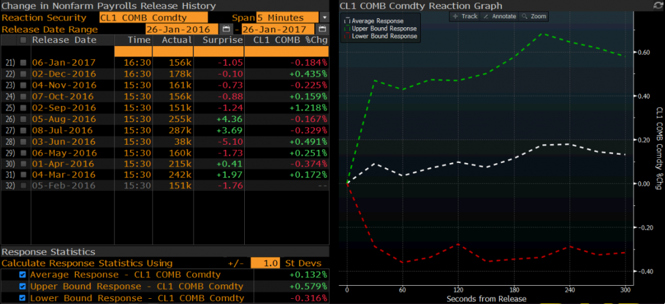
Task: Edit the Reaction Security CL1 COMB Comdty field
Action: (153, 18)
